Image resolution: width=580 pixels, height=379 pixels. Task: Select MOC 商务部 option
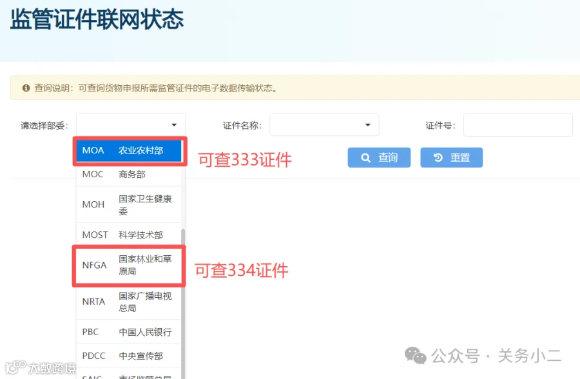(129, 174)
